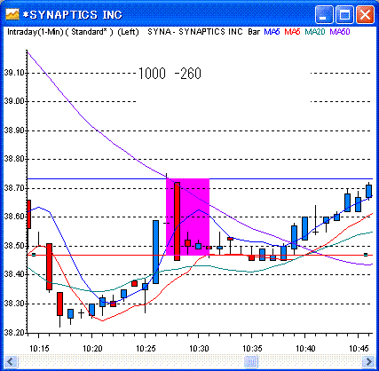Image resolution: width=379 pixels, height=371 pixels.
Task: Click the 38.40 price axis label
Action: [x=14, y=274]
